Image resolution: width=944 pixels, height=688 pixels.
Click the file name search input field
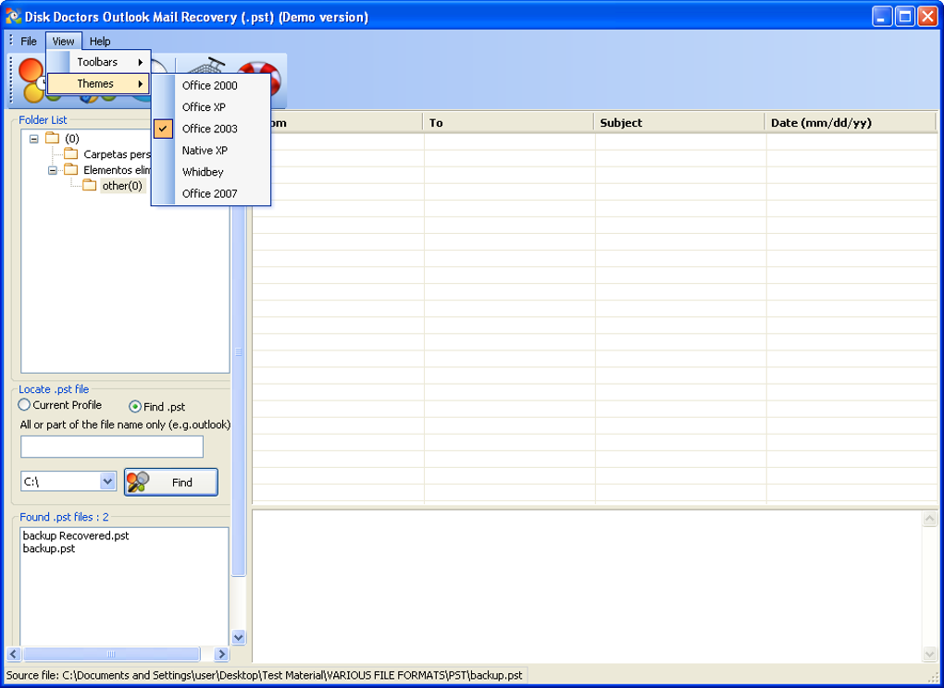point(112,447)
